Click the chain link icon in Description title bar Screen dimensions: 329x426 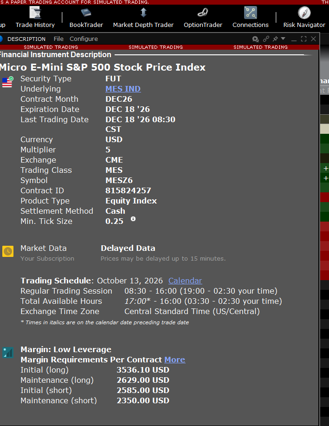[x=266, y=39]
